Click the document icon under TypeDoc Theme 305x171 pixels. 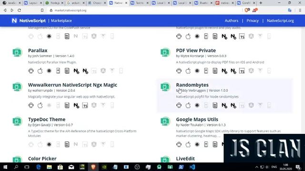[67, 144]
